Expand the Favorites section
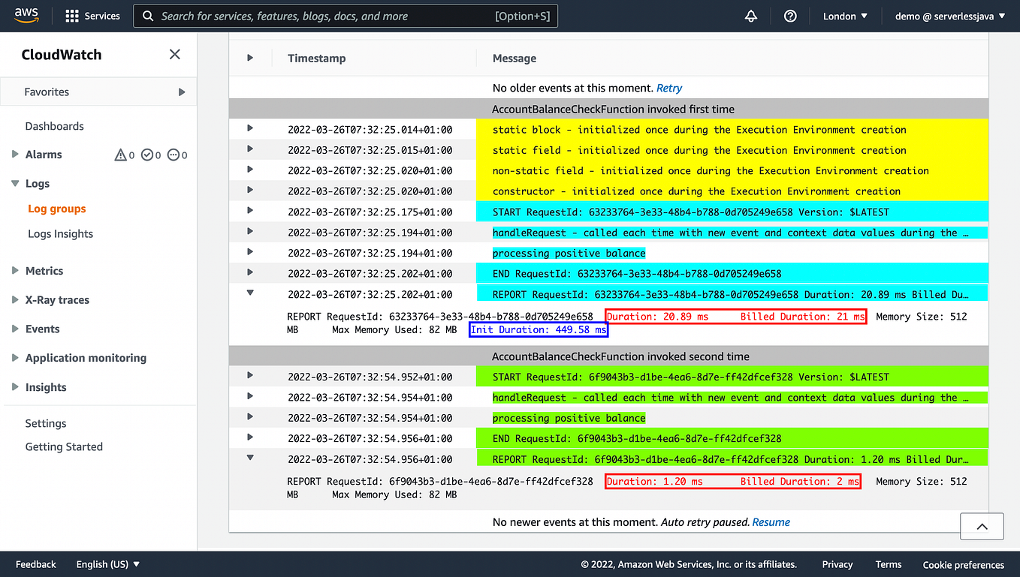The height and width of the screenshot is (577, 1020). (x=181, y=92)
